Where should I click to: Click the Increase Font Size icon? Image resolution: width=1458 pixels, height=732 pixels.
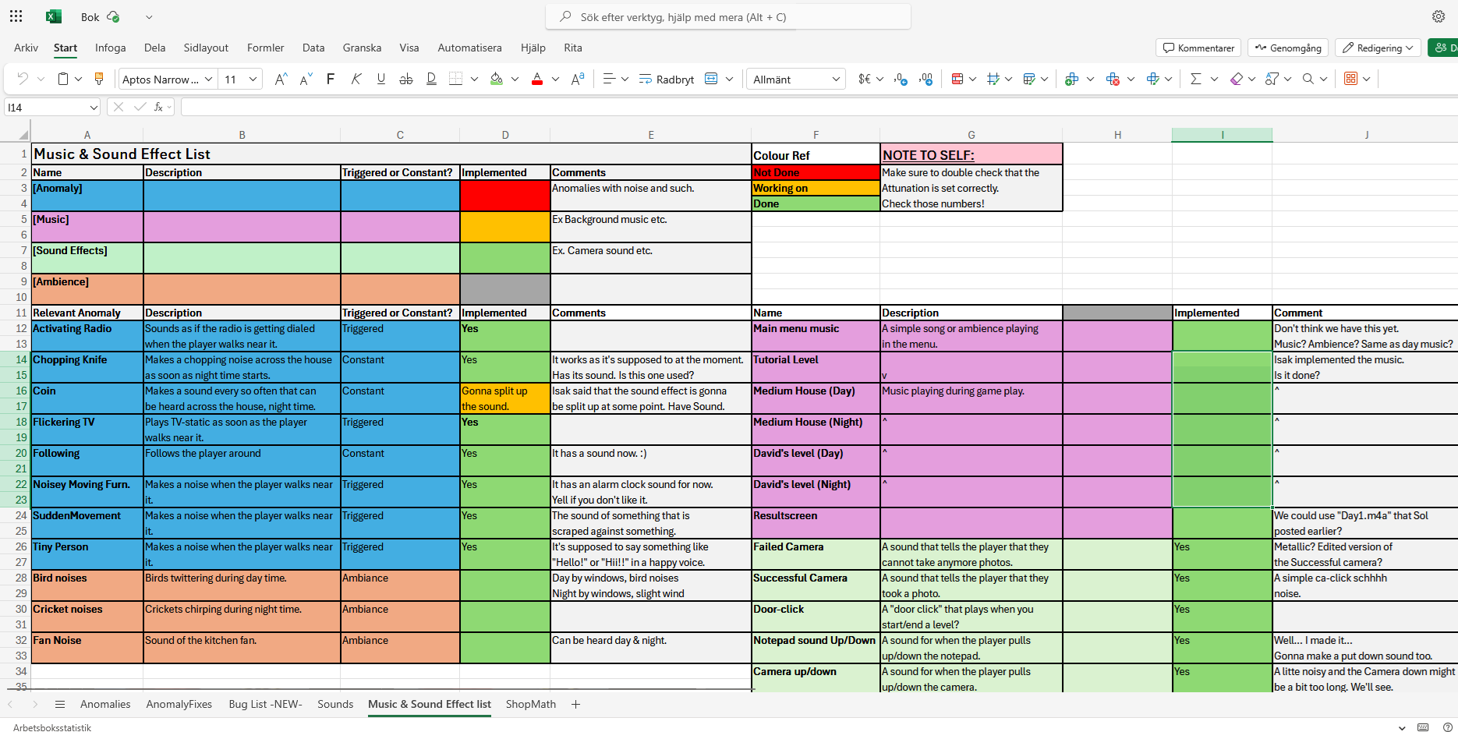[281, 79]
